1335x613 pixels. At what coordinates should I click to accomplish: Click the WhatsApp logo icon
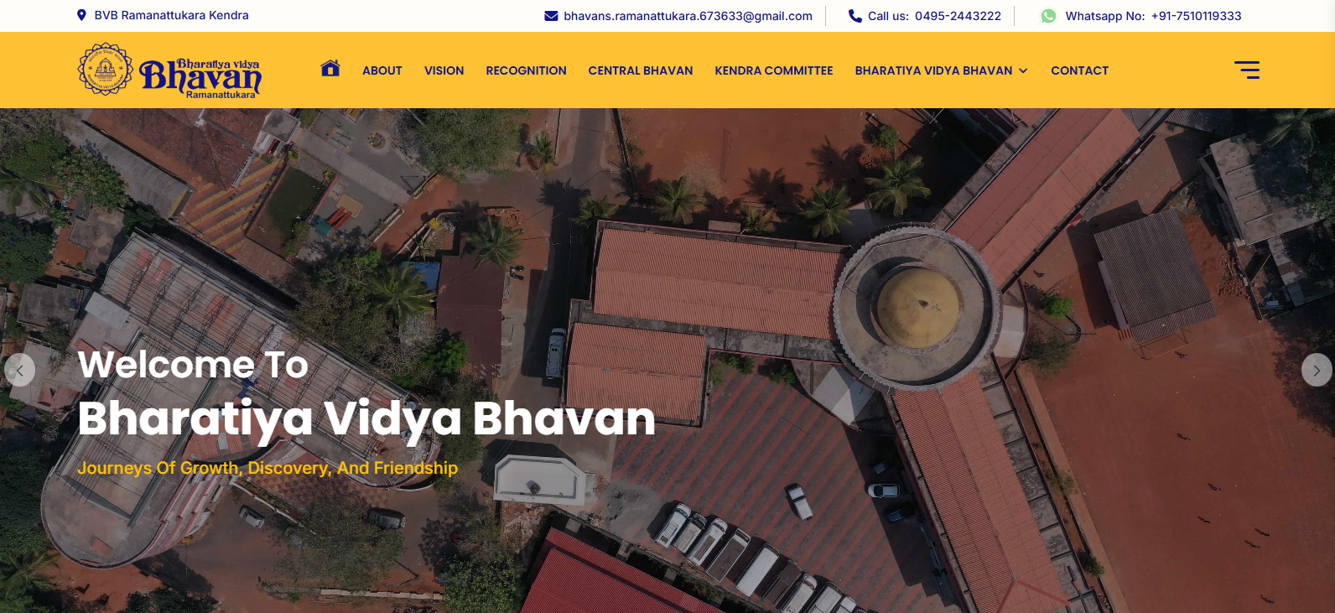click(1048, 16)
